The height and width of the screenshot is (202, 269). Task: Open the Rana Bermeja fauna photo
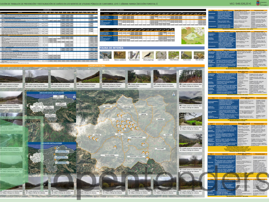click(199, 55)
